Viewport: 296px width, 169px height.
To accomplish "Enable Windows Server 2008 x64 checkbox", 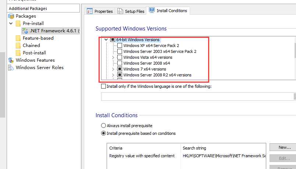I will click(x=120, y=63).
